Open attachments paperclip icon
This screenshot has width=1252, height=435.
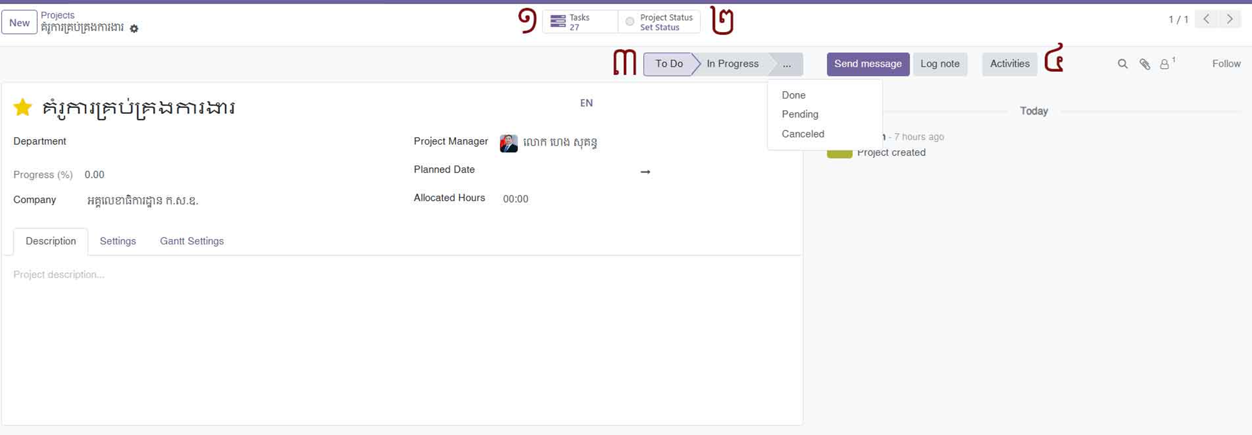tap(1145, 64)
